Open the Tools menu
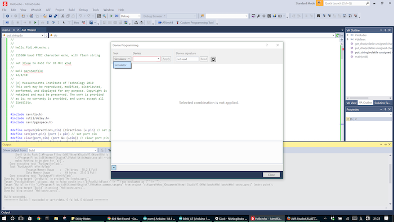The image size is (394, 222). click(96, 10)
